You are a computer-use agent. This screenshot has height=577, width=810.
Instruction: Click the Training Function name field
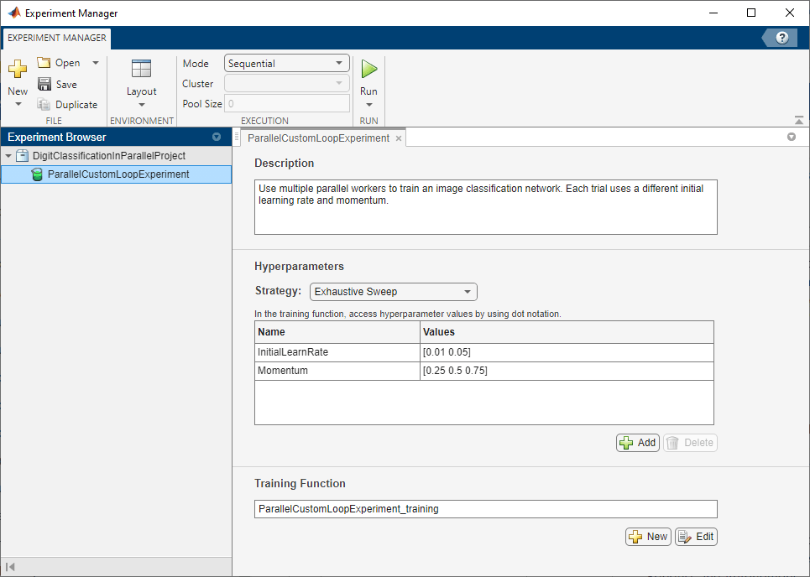click(485, 509)
